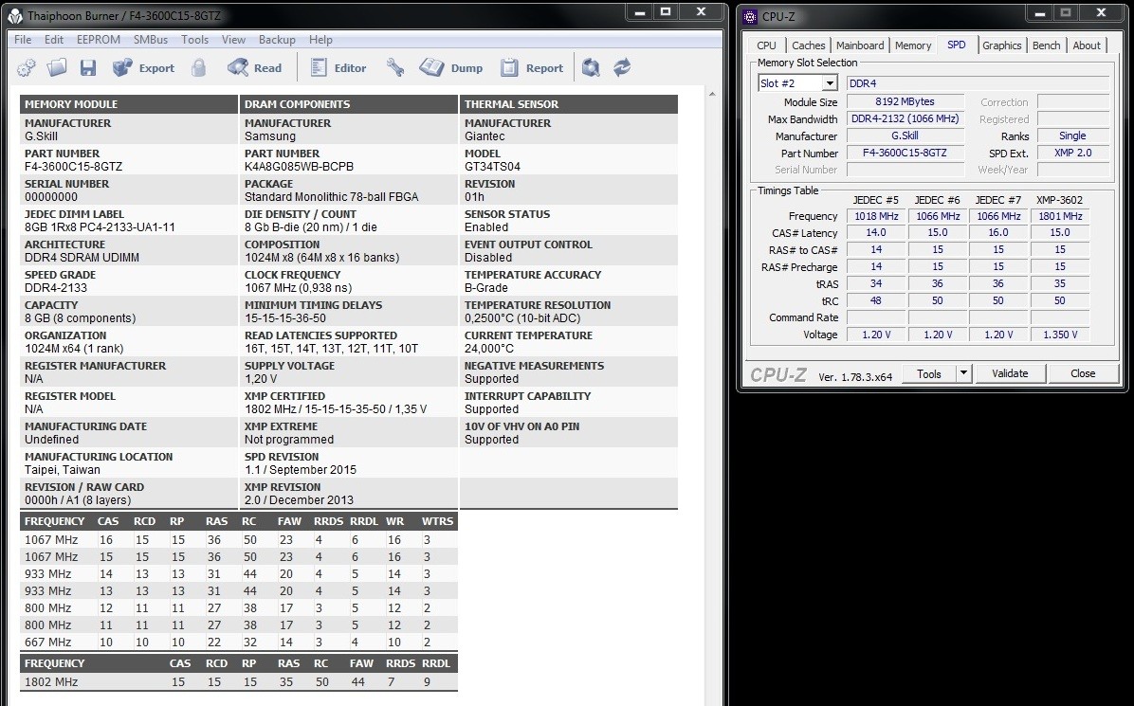This screenshot has width=1134, height=706.
Task: Switch to the Graphics tab
Action: coord(1001,45)
